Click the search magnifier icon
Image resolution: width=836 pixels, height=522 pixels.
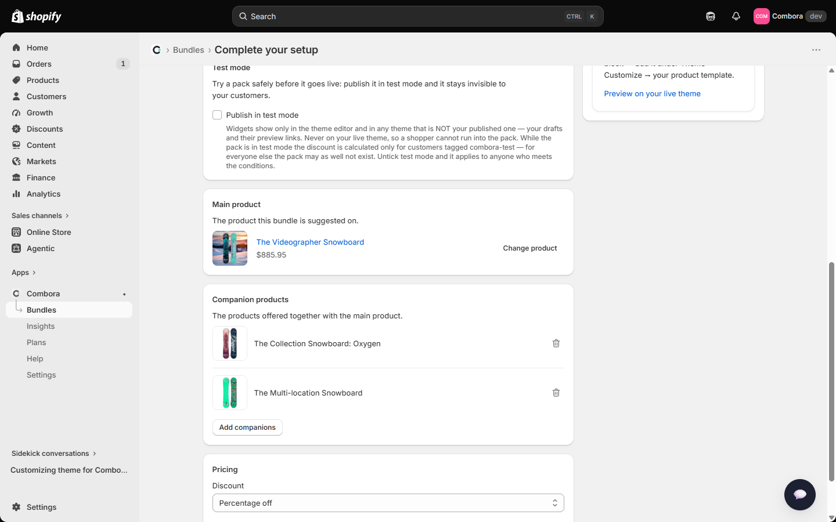click(x=243, y=16)
